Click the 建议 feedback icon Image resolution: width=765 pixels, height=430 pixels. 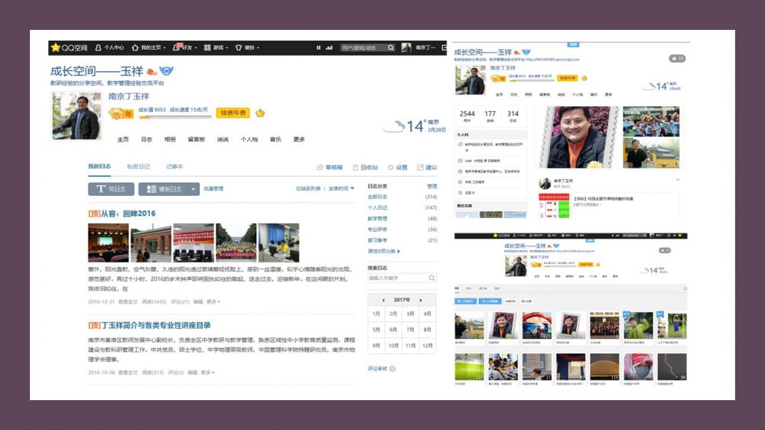click(427, 167)
